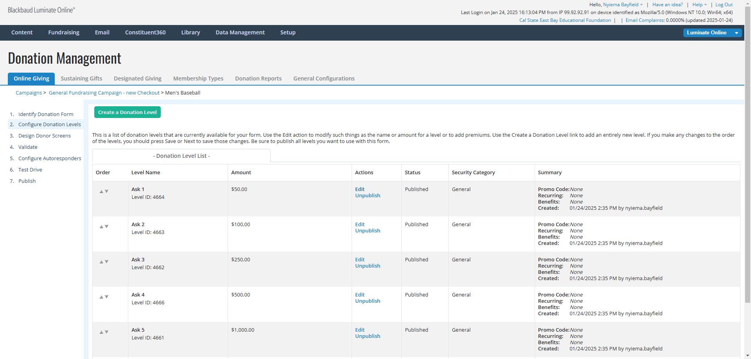
Task: Go to step Configure Autoresponders
Action: tap(50, 158)
